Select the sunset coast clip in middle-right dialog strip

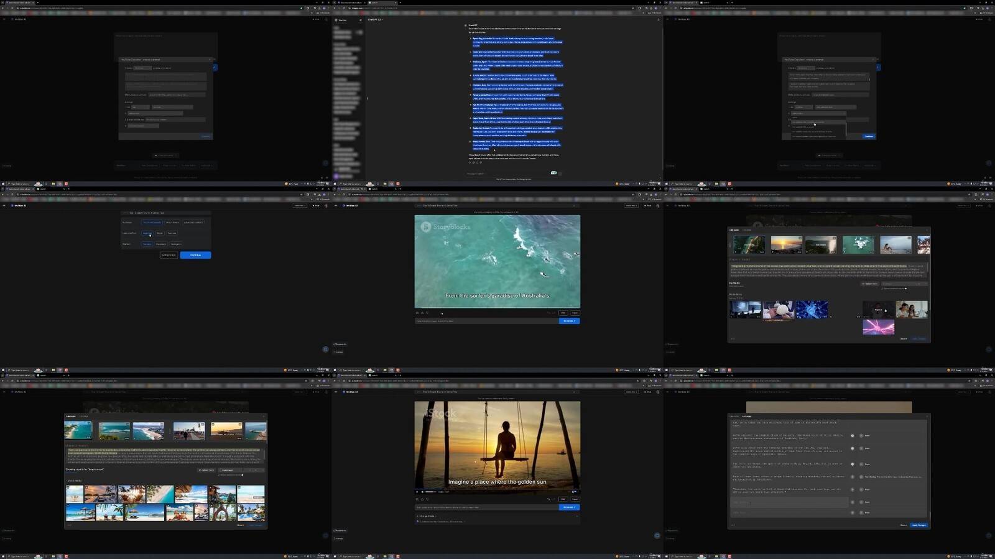pos(786,244)
